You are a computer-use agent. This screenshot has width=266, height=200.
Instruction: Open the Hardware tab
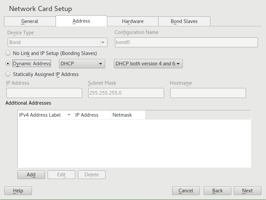[x=133, y=21]
